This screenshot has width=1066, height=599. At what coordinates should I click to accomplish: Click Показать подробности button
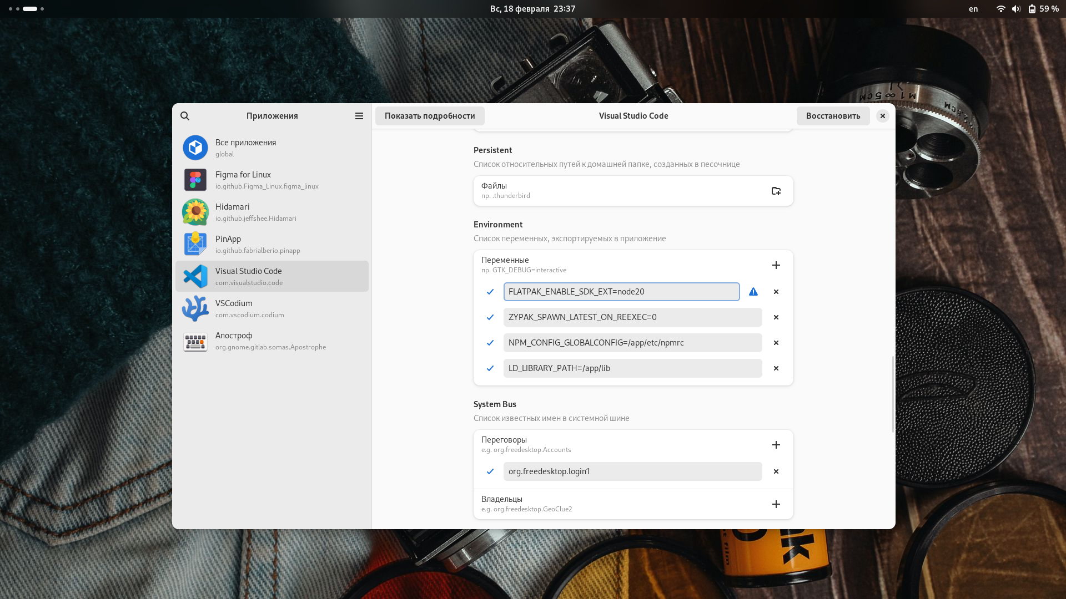(430, 116)
